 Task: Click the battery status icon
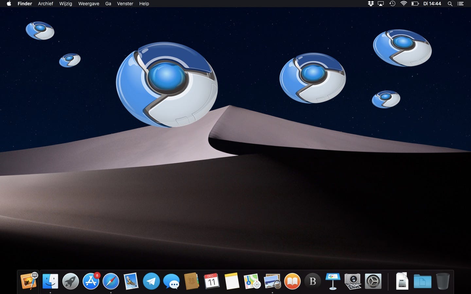(415, 4)
